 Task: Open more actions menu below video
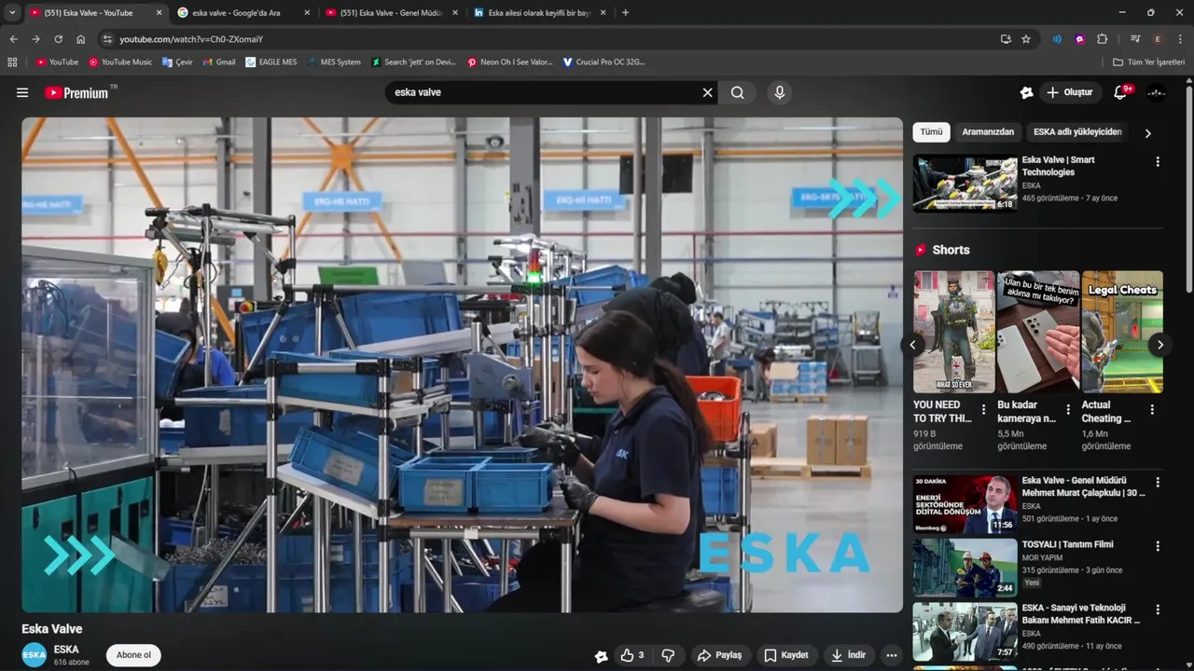click(892, 655)
